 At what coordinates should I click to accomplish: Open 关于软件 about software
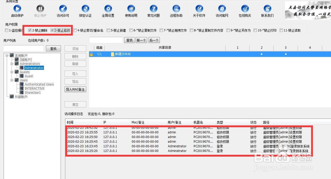pos(199,9)
